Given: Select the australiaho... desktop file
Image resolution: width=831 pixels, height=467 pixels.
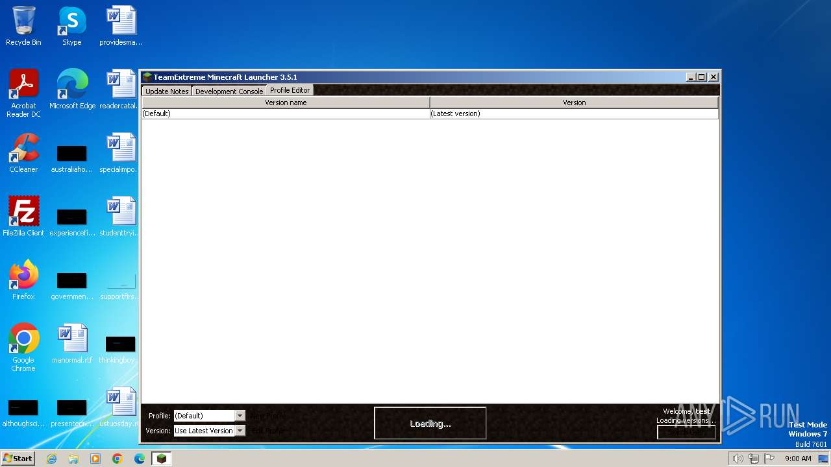Looking at the screenshot, I should coord(72,159).
